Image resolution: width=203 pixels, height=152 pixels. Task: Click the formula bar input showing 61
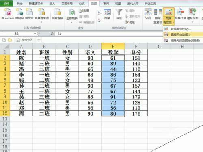point(109,34)
